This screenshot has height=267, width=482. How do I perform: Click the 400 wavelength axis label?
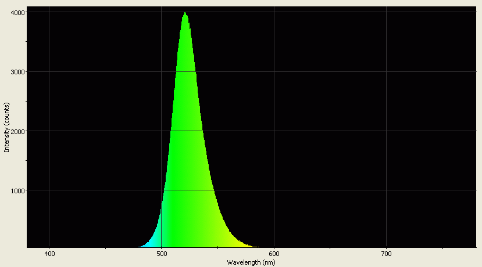49,254
